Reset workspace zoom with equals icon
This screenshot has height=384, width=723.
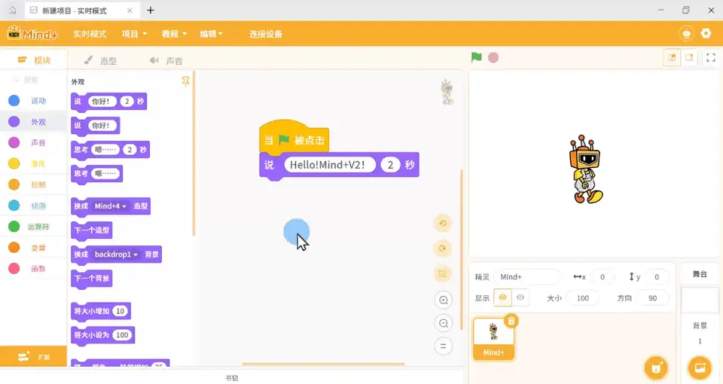(x=443, y=346)
